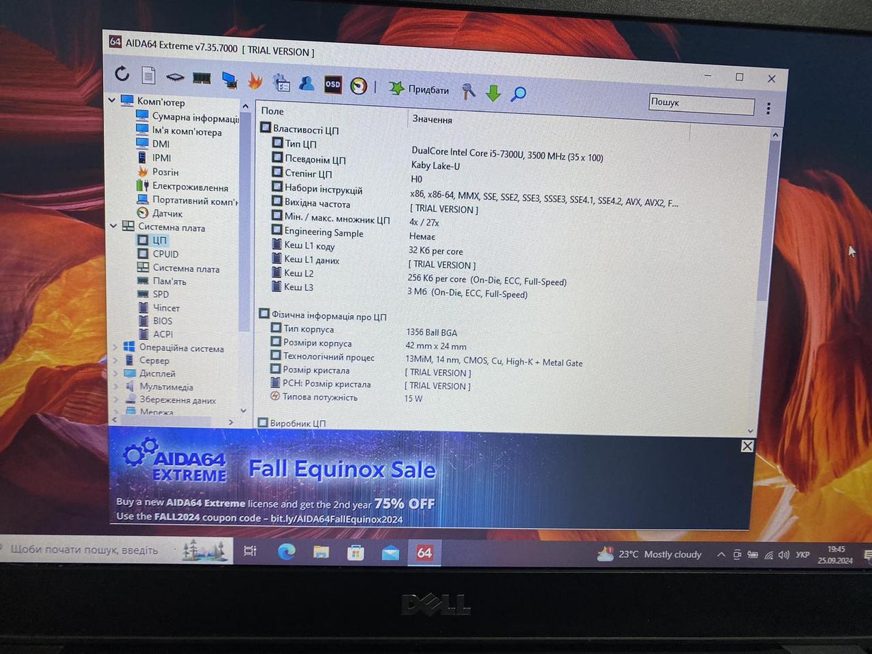Image resolution: width=872 pixels, height=654 pixels.
Task: Select the Кеш L3 row
Action: point(292,287)
